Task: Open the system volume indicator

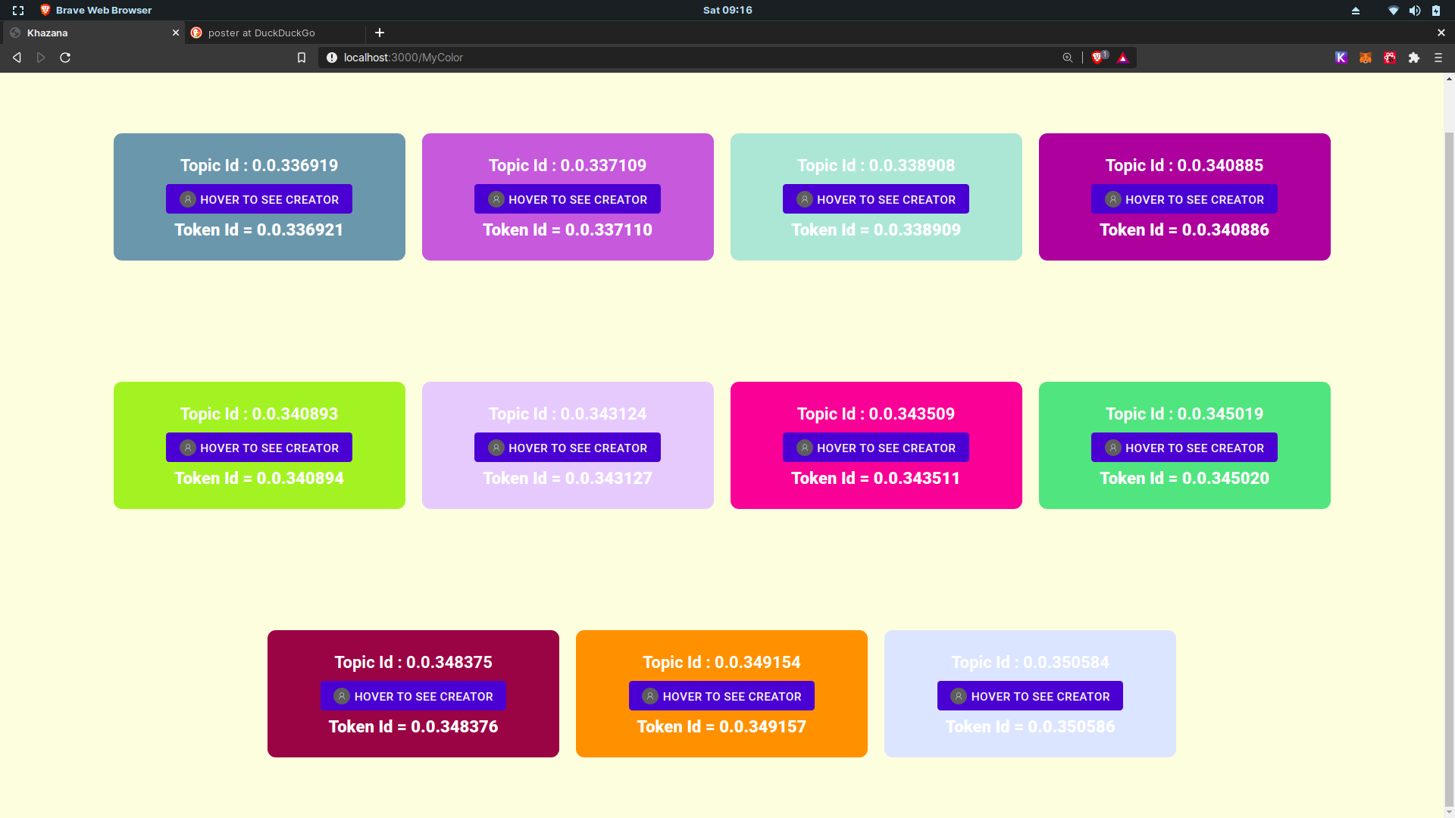Action: [x=1415, y=11]
